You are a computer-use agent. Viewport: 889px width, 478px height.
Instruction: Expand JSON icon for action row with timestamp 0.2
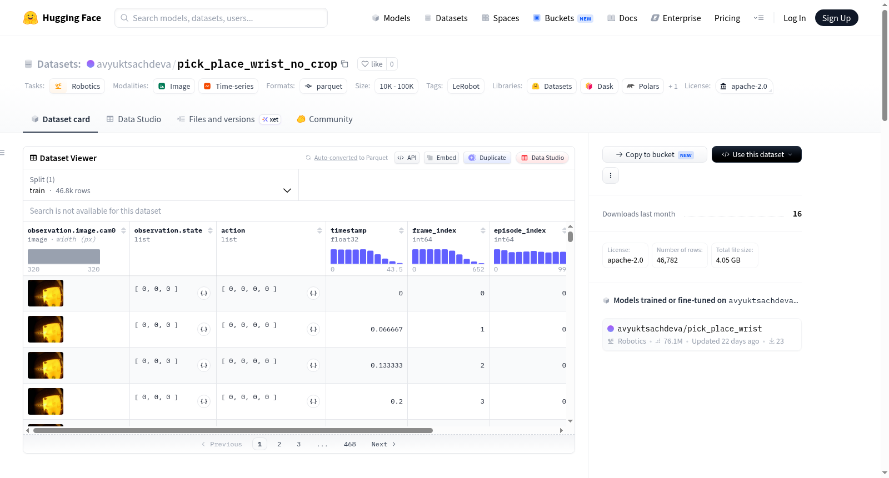(x=313, y=401)
